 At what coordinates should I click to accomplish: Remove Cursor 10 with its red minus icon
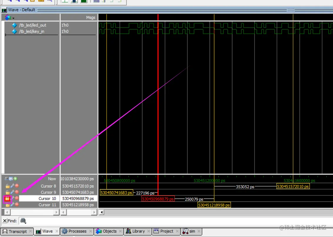17,198
